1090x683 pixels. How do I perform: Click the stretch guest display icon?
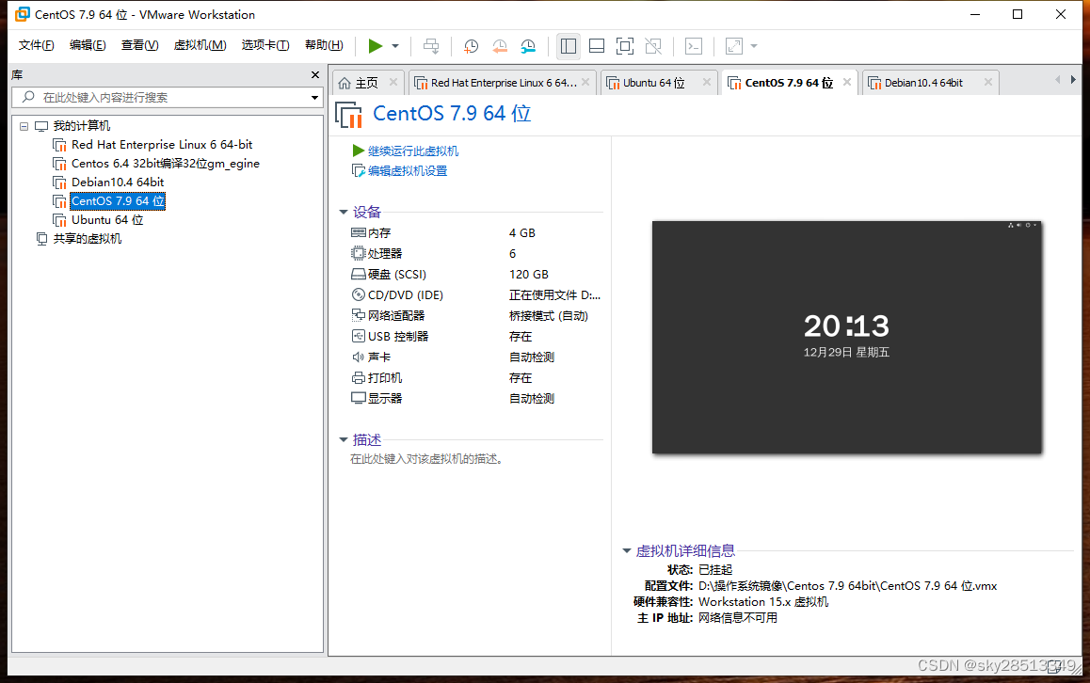coord(734,46)
